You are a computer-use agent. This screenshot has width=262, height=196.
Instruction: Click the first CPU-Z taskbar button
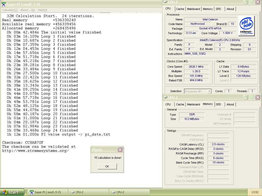(x=89, y=192)
